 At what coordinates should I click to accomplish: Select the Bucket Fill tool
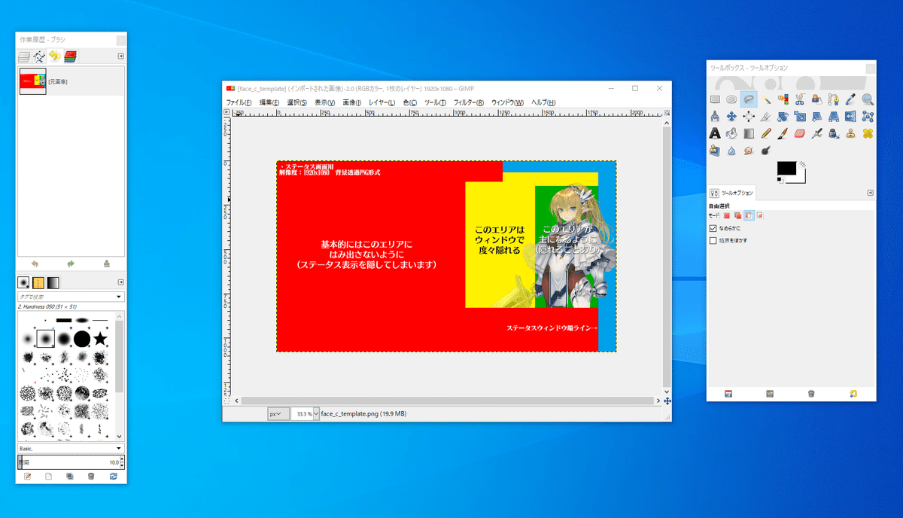tap(731, 133)
